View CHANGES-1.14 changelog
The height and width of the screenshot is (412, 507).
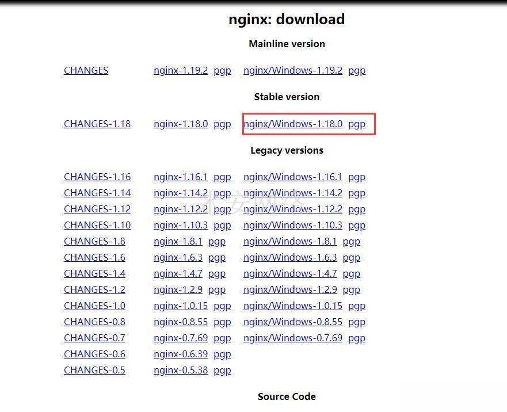(97, 193)
